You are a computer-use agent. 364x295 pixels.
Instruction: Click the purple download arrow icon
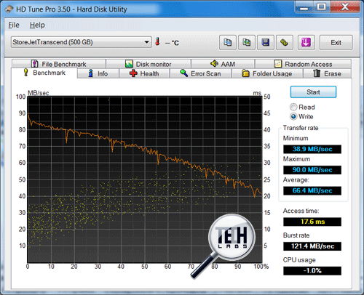(x=306, y=42)
